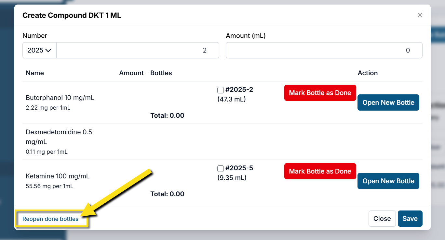Viewport: 445px width, 240px height.
Task: Click the #2025-2 bottle label
Action: point(239,90)
